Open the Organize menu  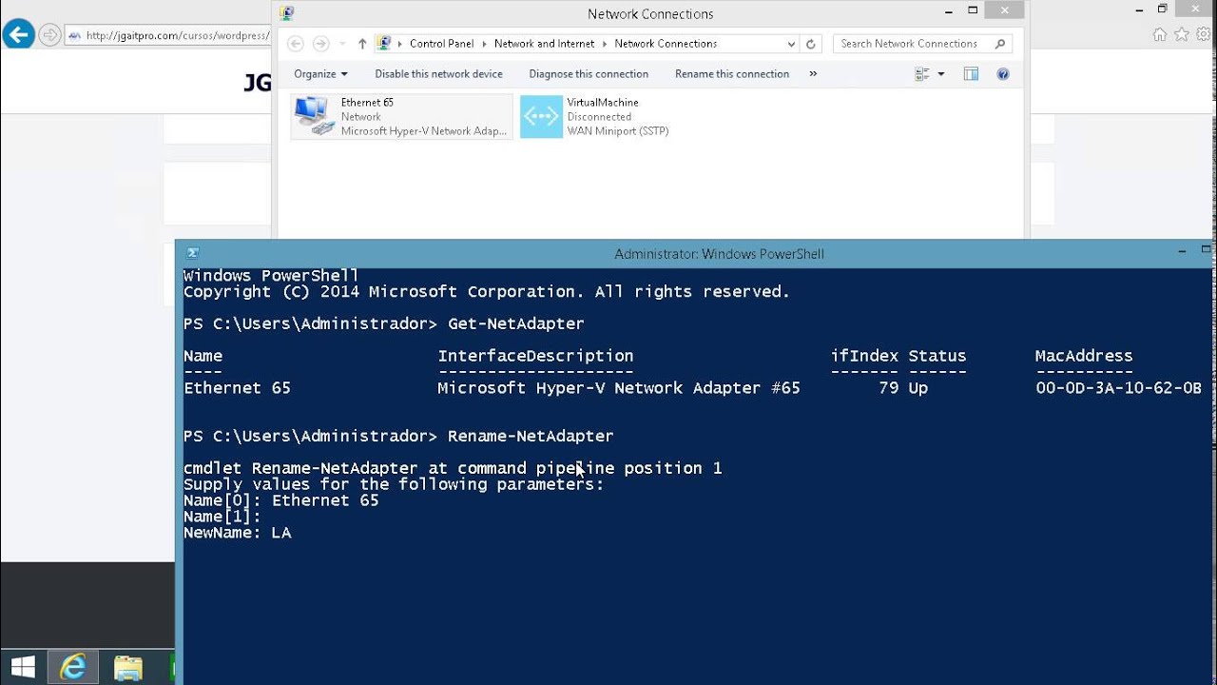(320, 74)
